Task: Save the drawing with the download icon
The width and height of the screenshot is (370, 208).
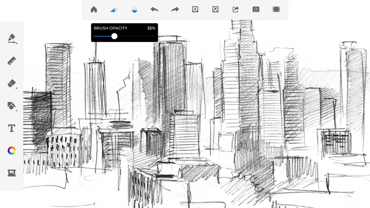Action: [195, 9]
